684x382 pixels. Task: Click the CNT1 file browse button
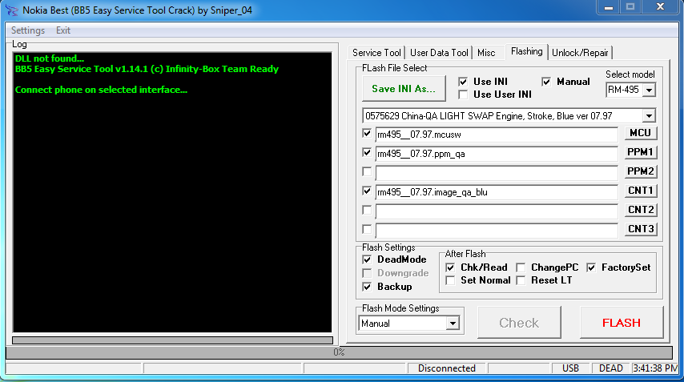[641, 191]
